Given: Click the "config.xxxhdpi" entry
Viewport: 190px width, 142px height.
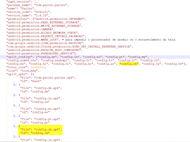Looking at the screenshot, I should point(55,60).
